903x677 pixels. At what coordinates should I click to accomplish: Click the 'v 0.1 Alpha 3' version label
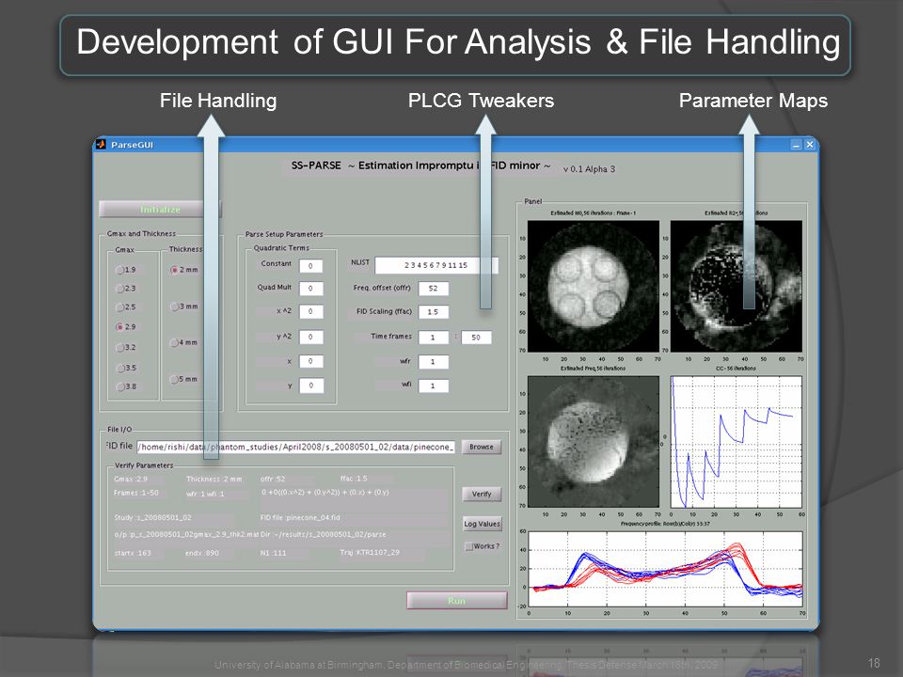589,169
